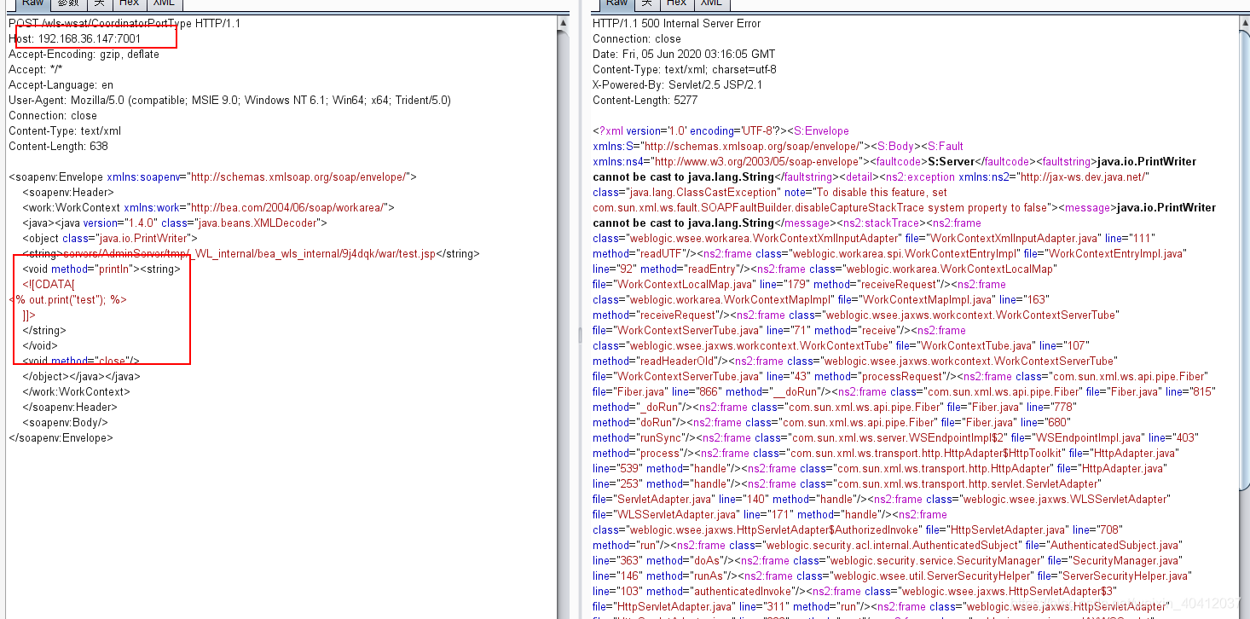Click the S:Server faultcode text
The width and height of the screenshot is (1250, 619).
pos(952,161)
